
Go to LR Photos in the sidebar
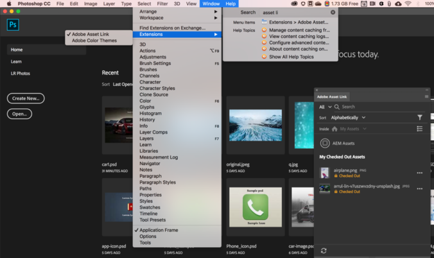point(20,73)
